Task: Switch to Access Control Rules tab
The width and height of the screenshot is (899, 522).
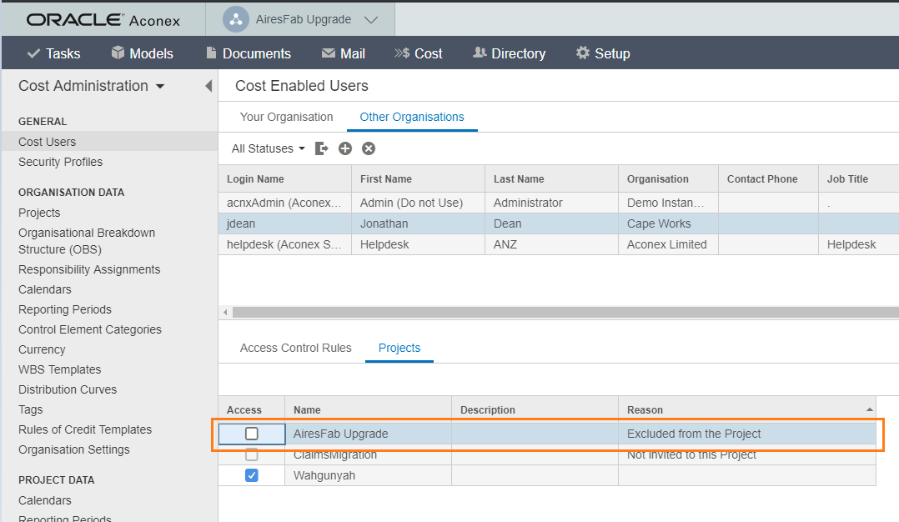Action: click(x=295, y=348)
